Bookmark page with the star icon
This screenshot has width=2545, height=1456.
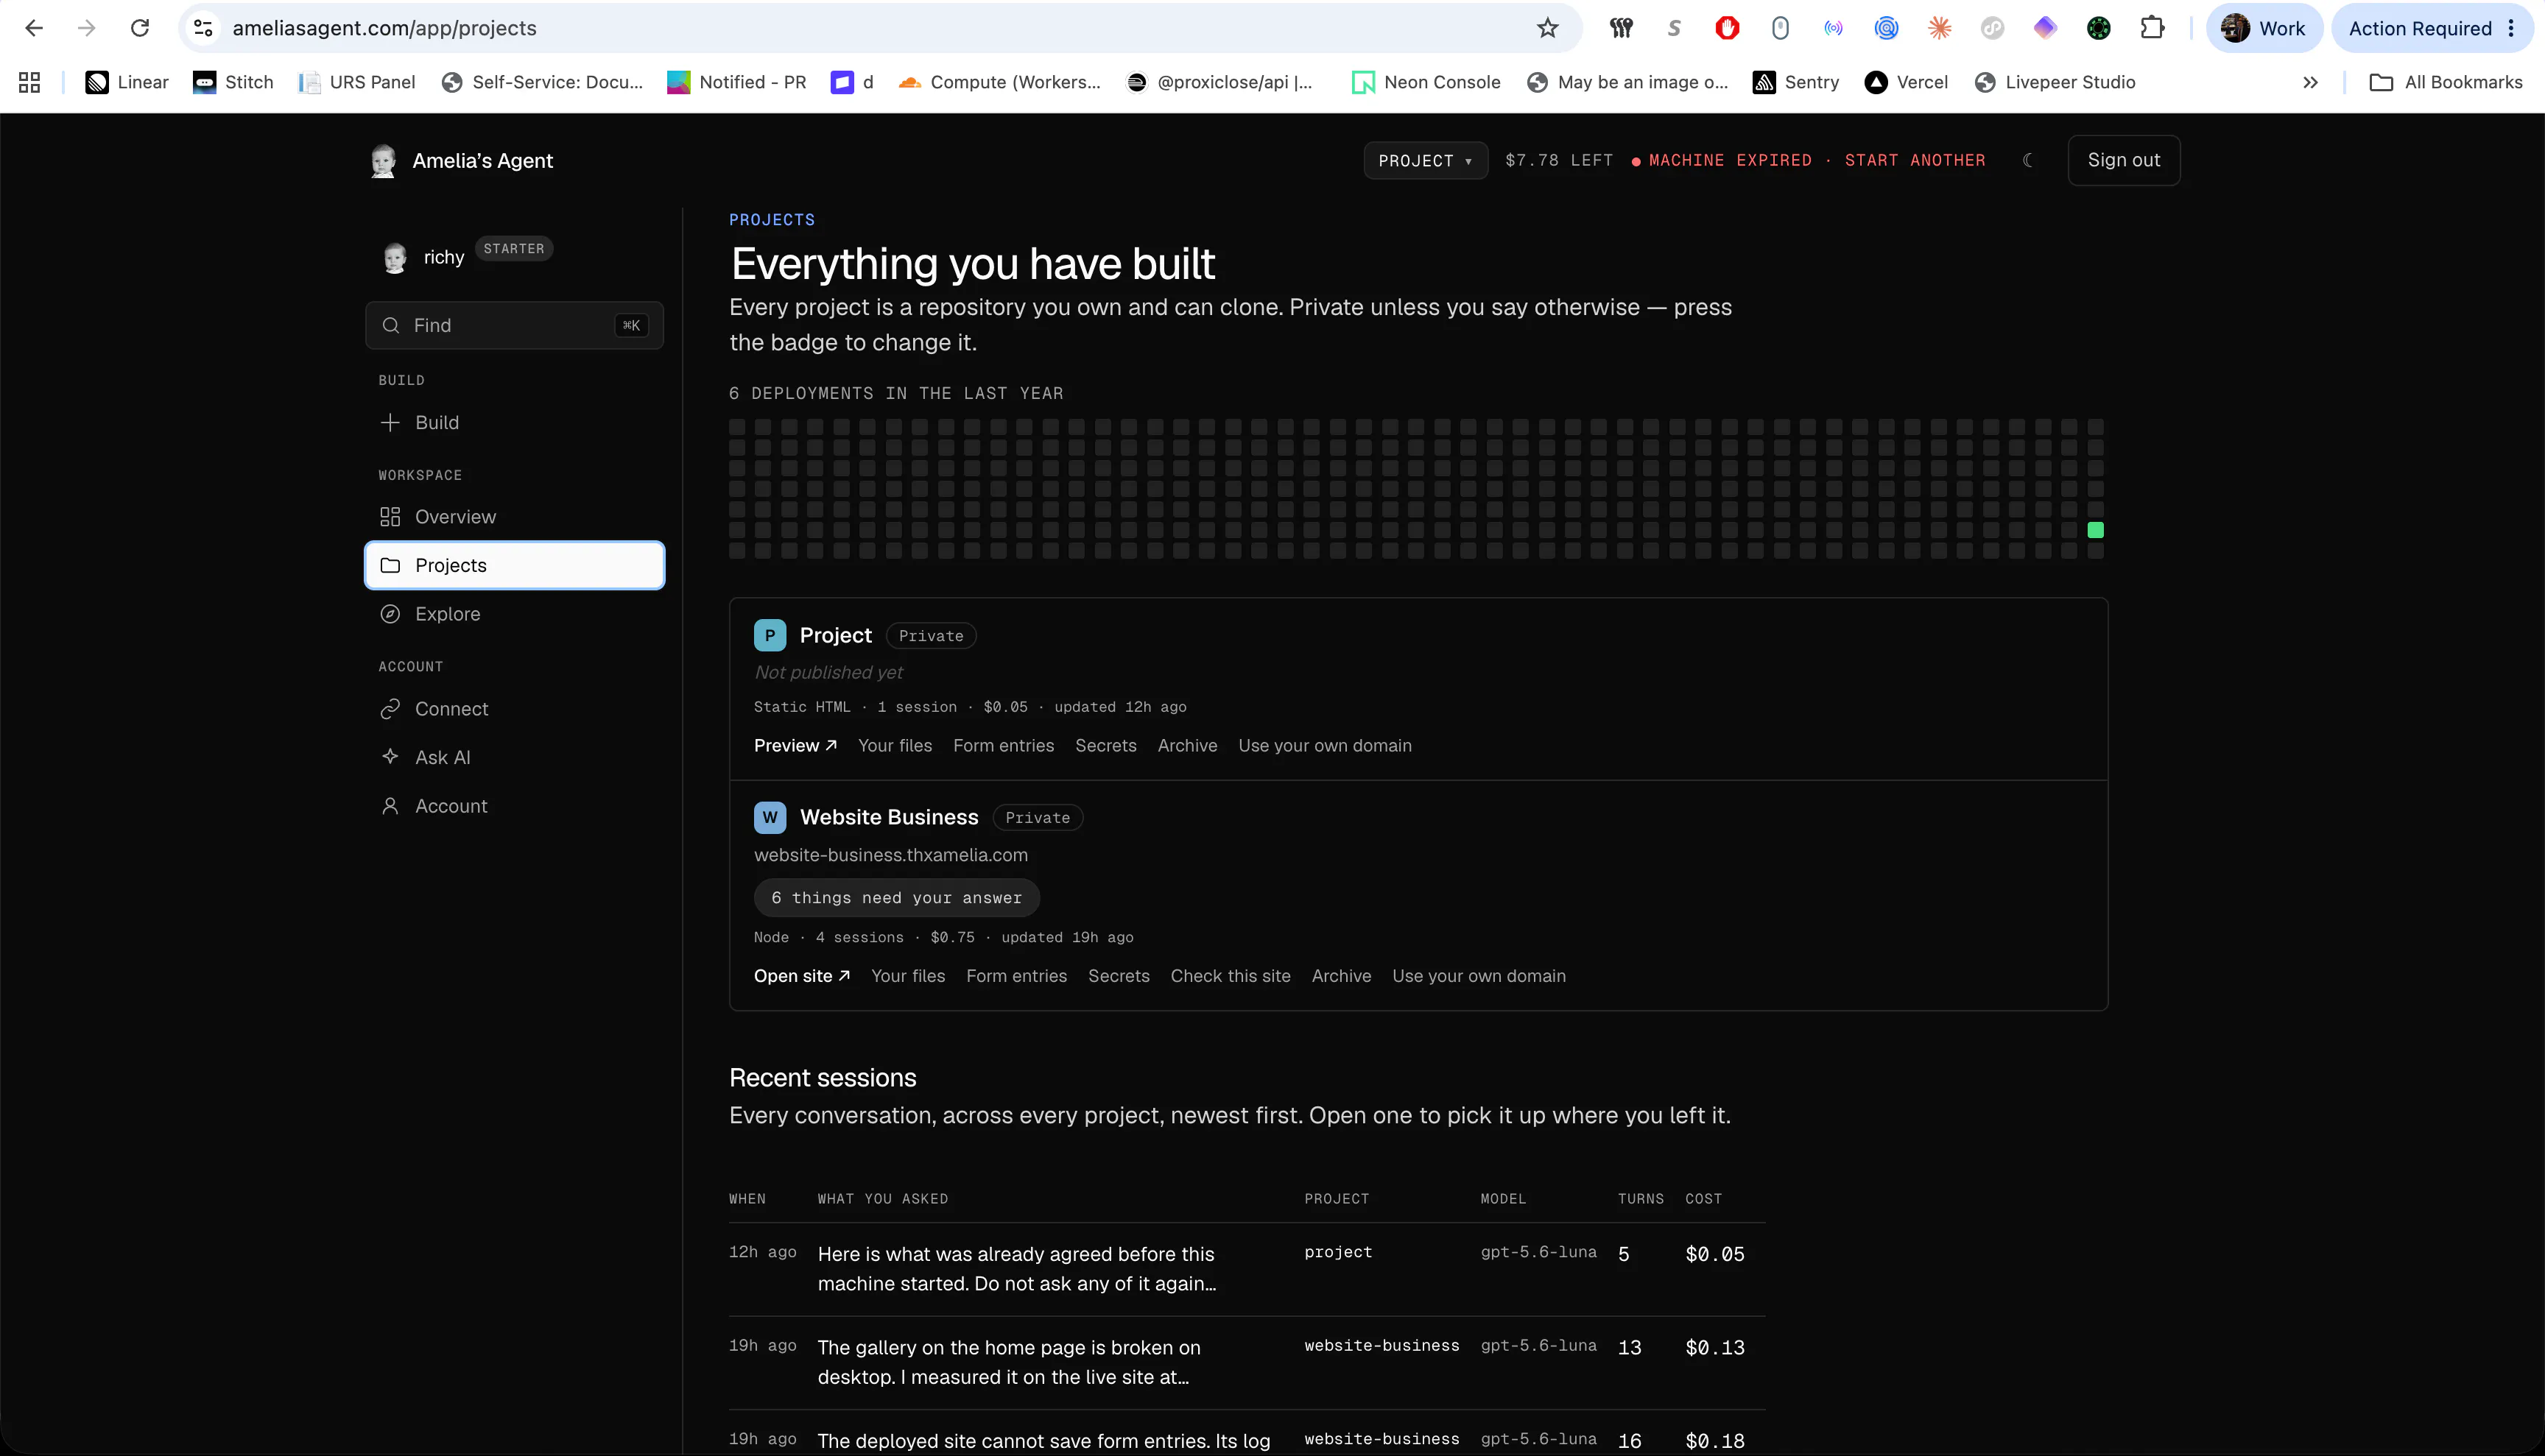1548,28
